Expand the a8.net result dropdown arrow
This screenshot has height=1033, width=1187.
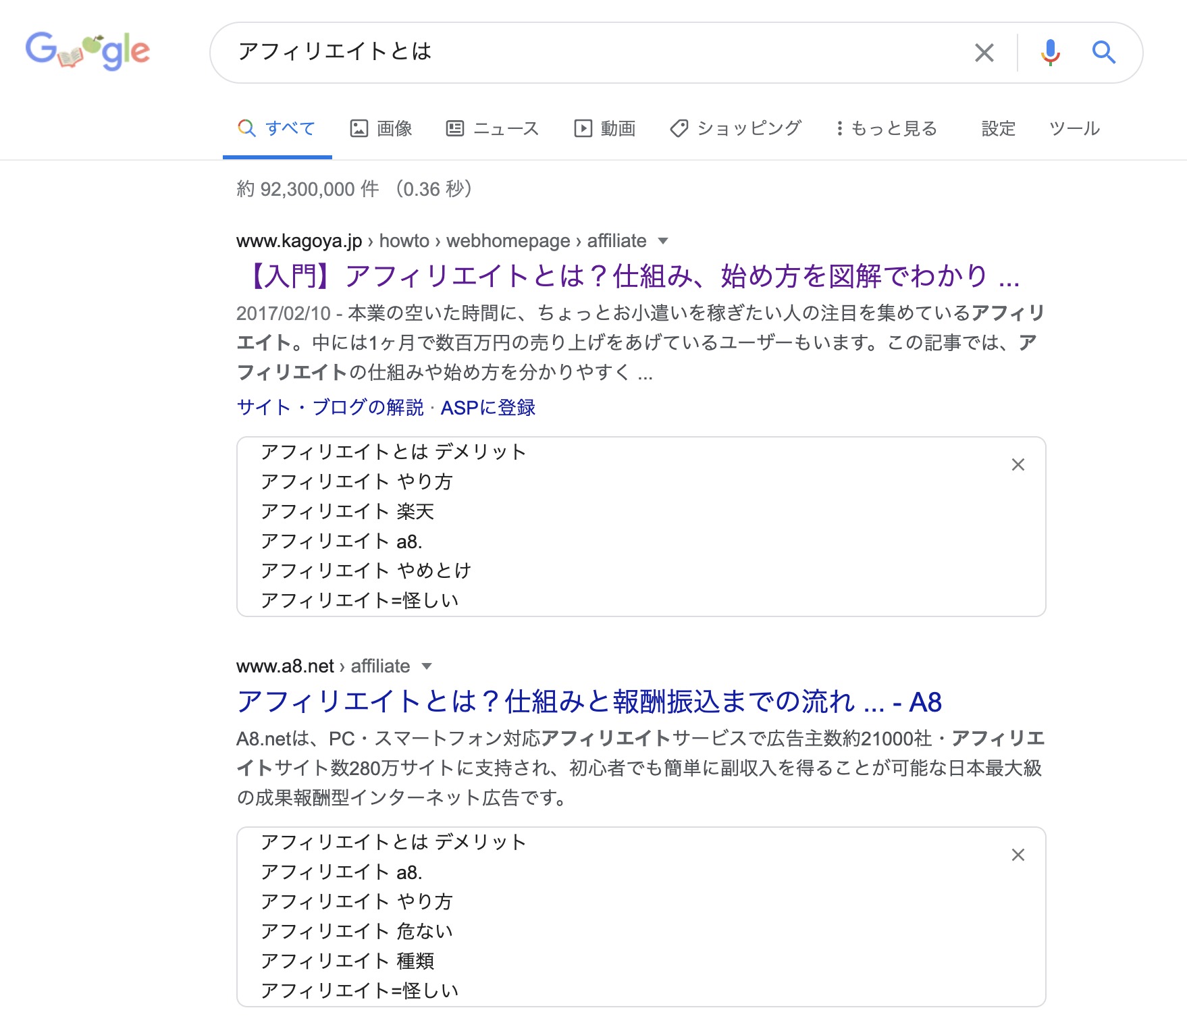[x=426, y=666]
